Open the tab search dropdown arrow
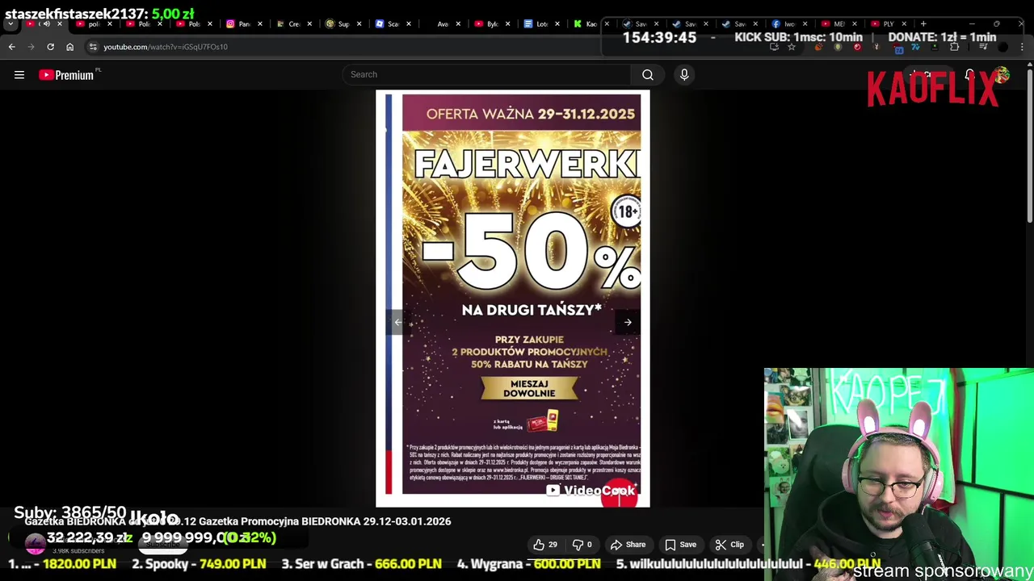Screen dimensions: 1034x581 [x=11, y=23]
